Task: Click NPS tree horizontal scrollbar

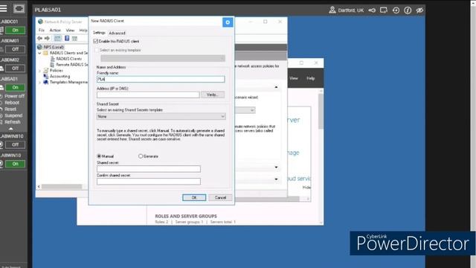Action: tap(62, 187)
